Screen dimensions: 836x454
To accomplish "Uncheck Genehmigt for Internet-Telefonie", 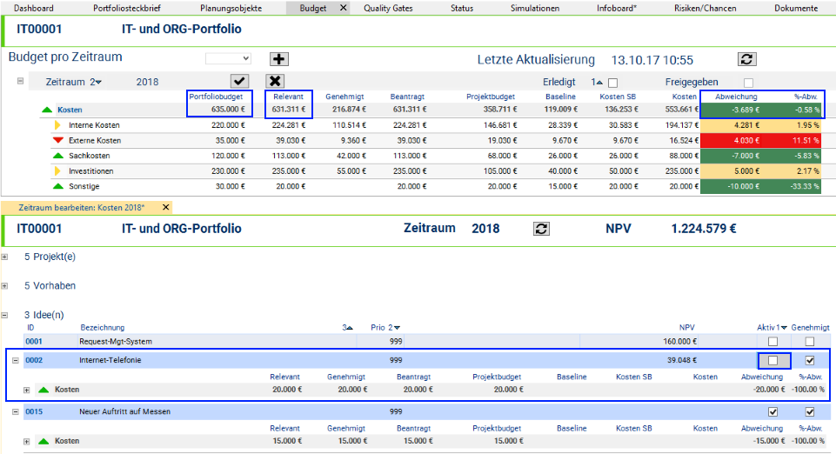I will (810, 361).
